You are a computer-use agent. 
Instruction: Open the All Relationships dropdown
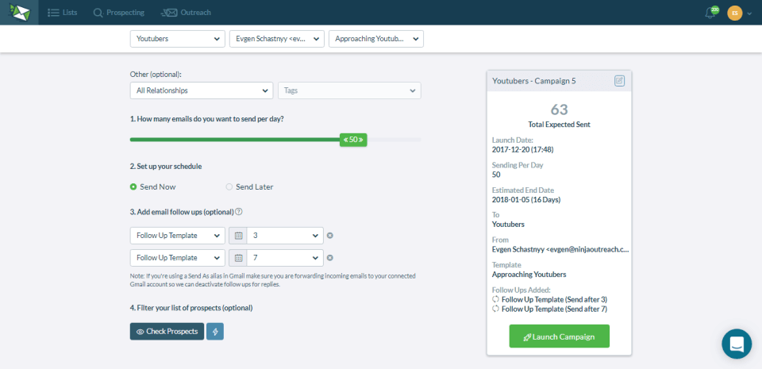[x=201, y=90]
